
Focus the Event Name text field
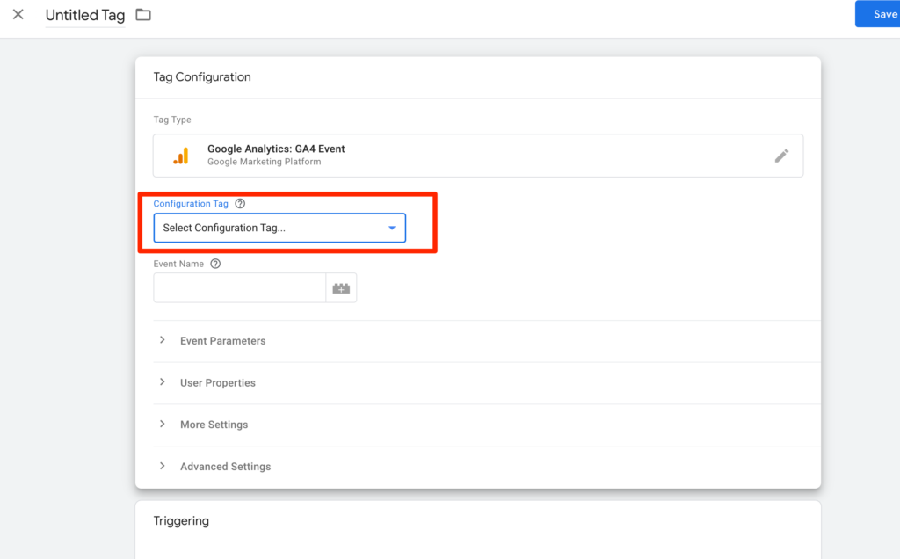tap(239, 288)
